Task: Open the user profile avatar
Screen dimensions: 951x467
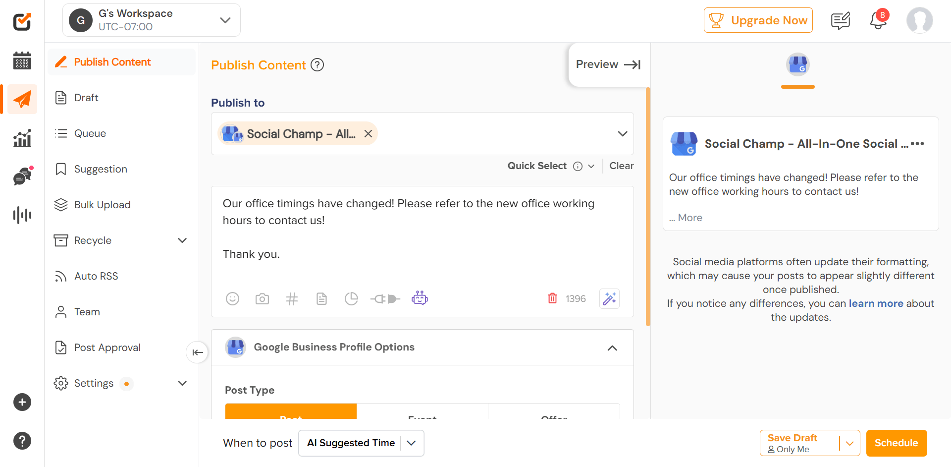Action: (919, 20)
